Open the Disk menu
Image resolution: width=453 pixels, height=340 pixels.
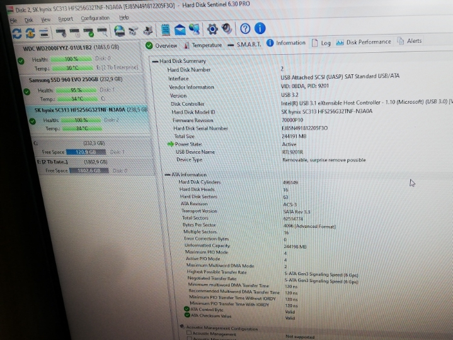coord(28,20)
